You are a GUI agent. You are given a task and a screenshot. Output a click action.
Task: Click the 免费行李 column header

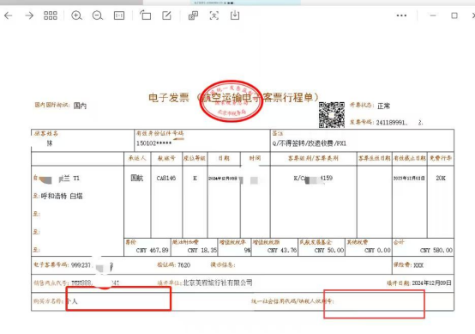click(x=441, y=158)
